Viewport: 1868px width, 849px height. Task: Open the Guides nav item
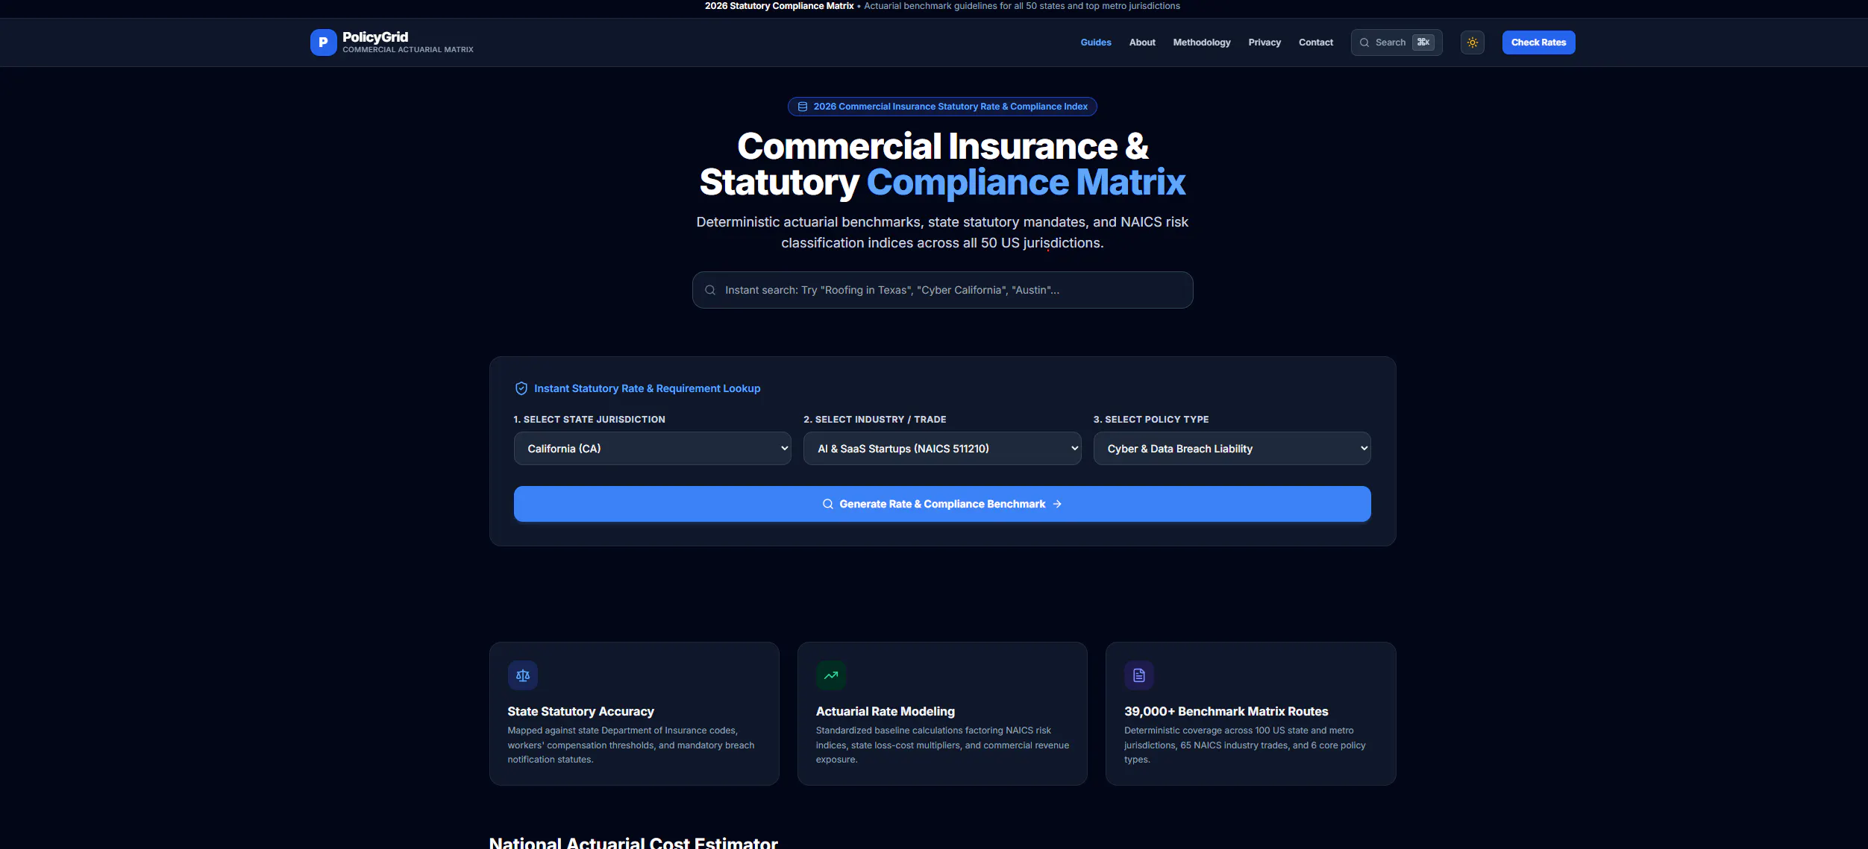coord(1096,42)
